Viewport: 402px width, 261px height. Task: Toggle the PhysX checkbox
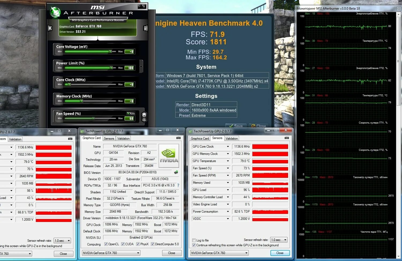point(138,244)
